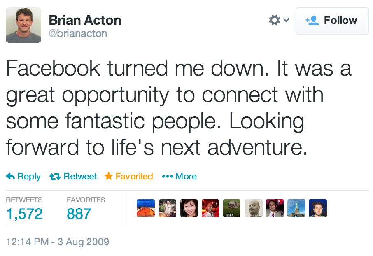Open Brian Acton's profile photo
Screen dimensions: 373x256
click(23, 25)
